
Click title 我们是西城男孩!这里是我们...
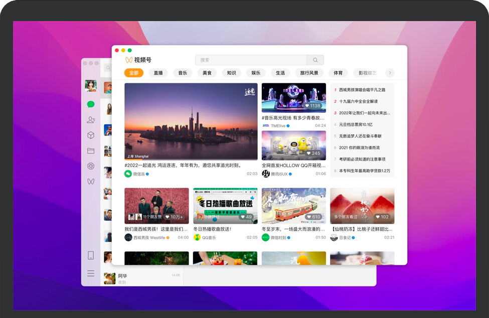point(156,229)
